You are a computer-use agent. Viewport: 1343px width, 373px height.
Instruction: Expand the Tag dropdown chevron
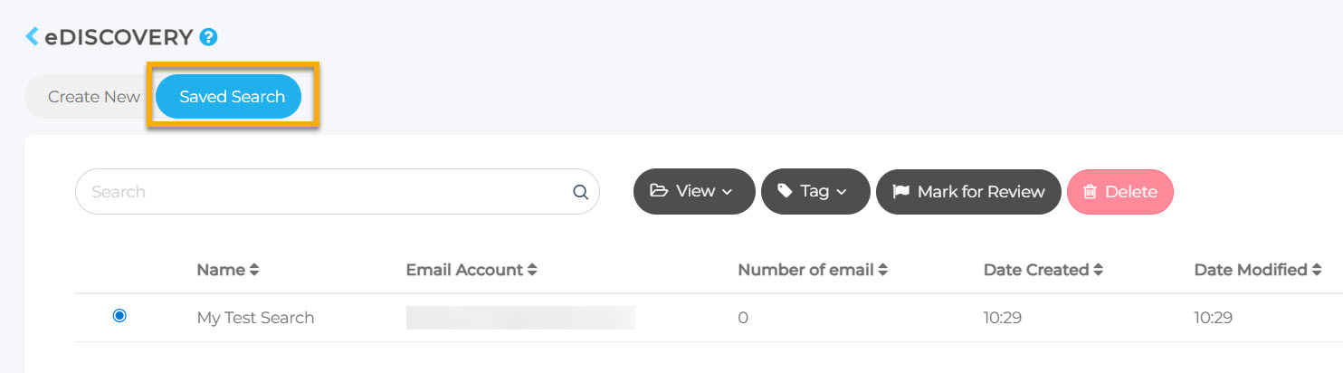(x=842, y=192)
